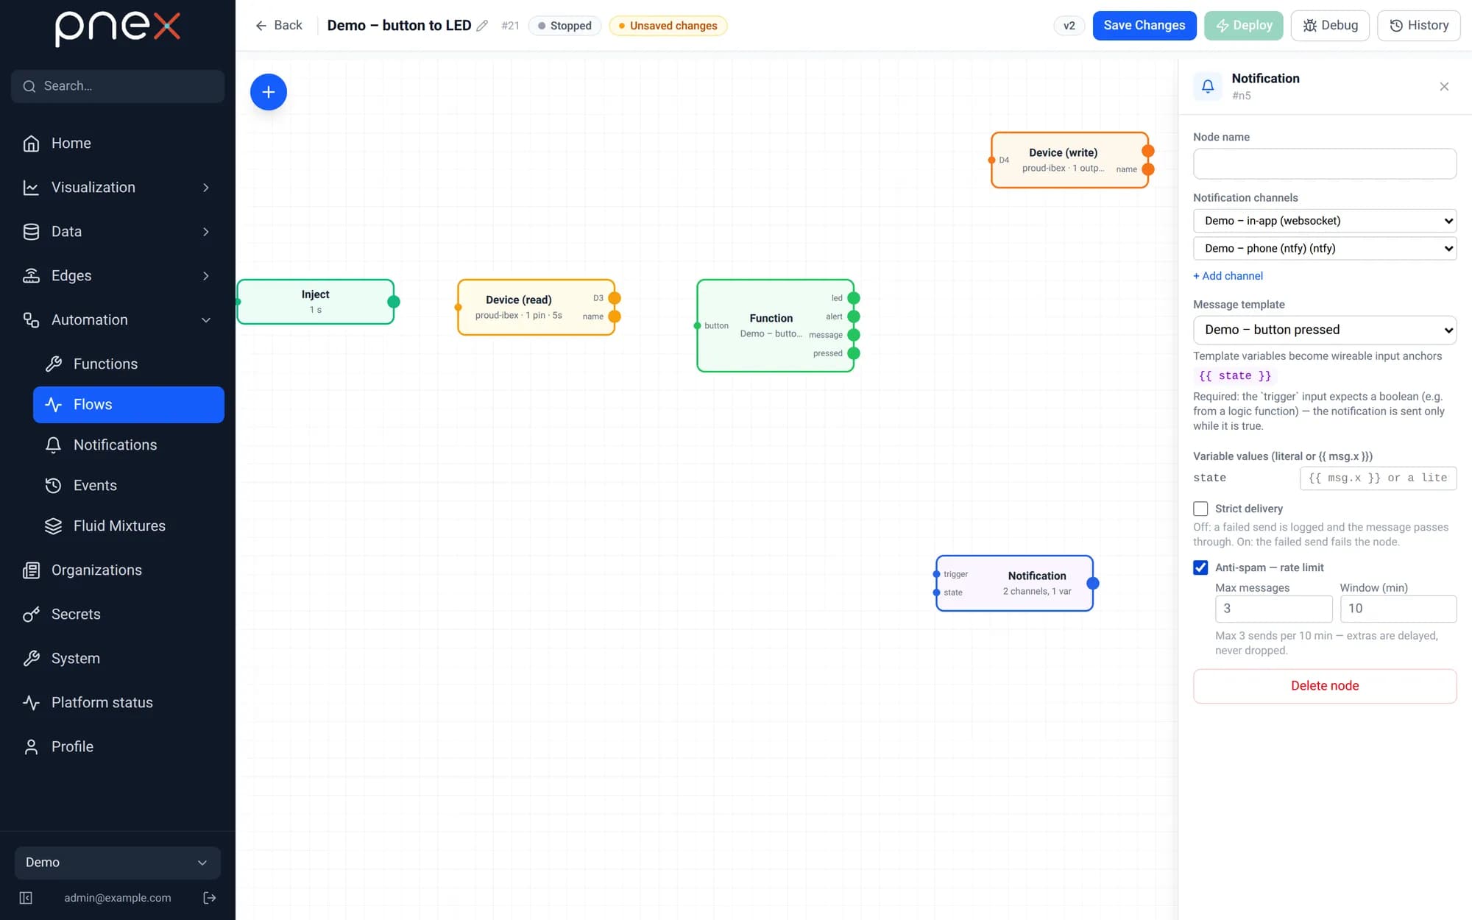Screen dimensions: 1472x920
Task: Go Back to the flows list
Action: coord(278,26)
